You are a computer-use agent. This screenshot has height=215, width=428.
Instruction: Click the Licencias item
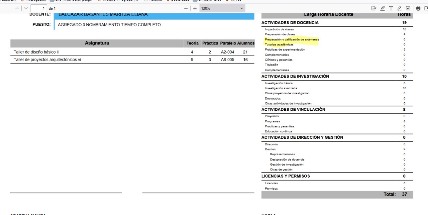point(271,183)
